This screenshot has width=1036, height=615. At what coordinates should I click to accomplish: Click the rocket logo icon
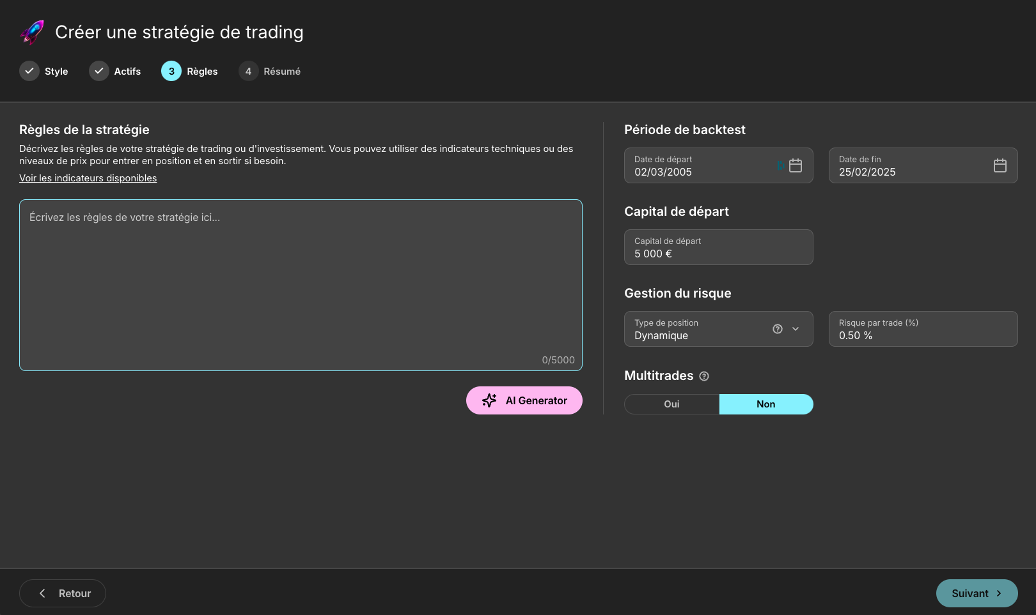(x=32, y=32)
